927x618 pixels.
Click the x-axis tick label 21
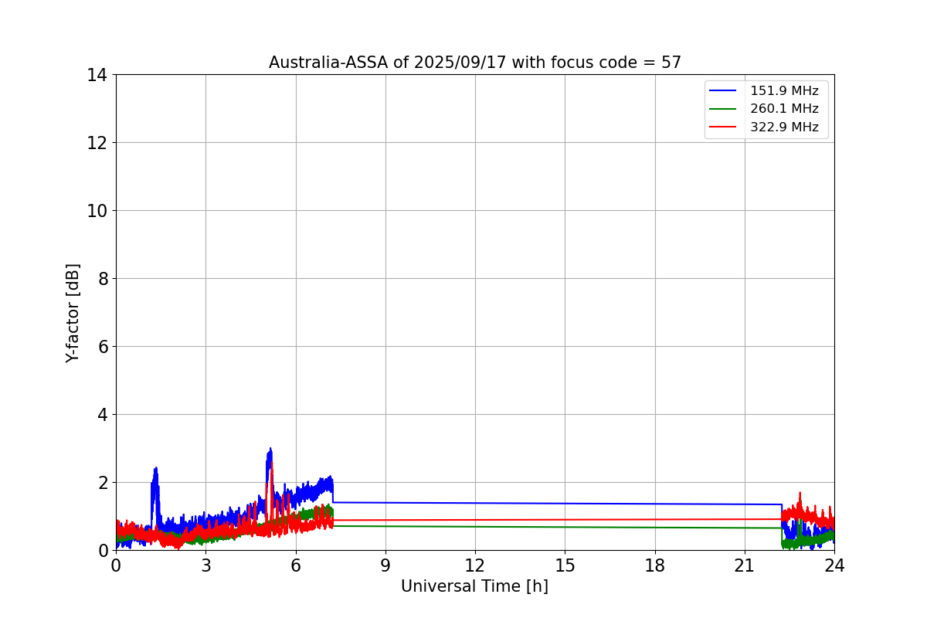pyautogui.click(x=745, y=565)
